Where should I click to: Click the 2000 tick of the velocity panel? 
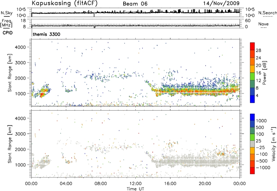click(20, 149)
